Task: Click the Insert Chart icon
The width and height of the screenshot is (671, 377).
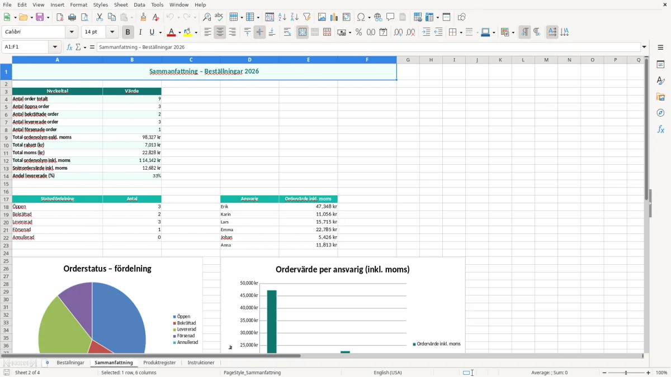Action: 334,17
